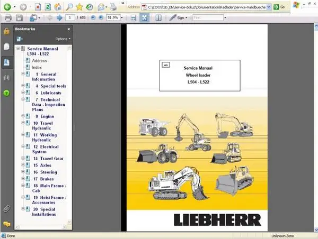Screen dimensions: 318x239
Task: Open the Search magnifier icon
Action: [x=69, y=7]
